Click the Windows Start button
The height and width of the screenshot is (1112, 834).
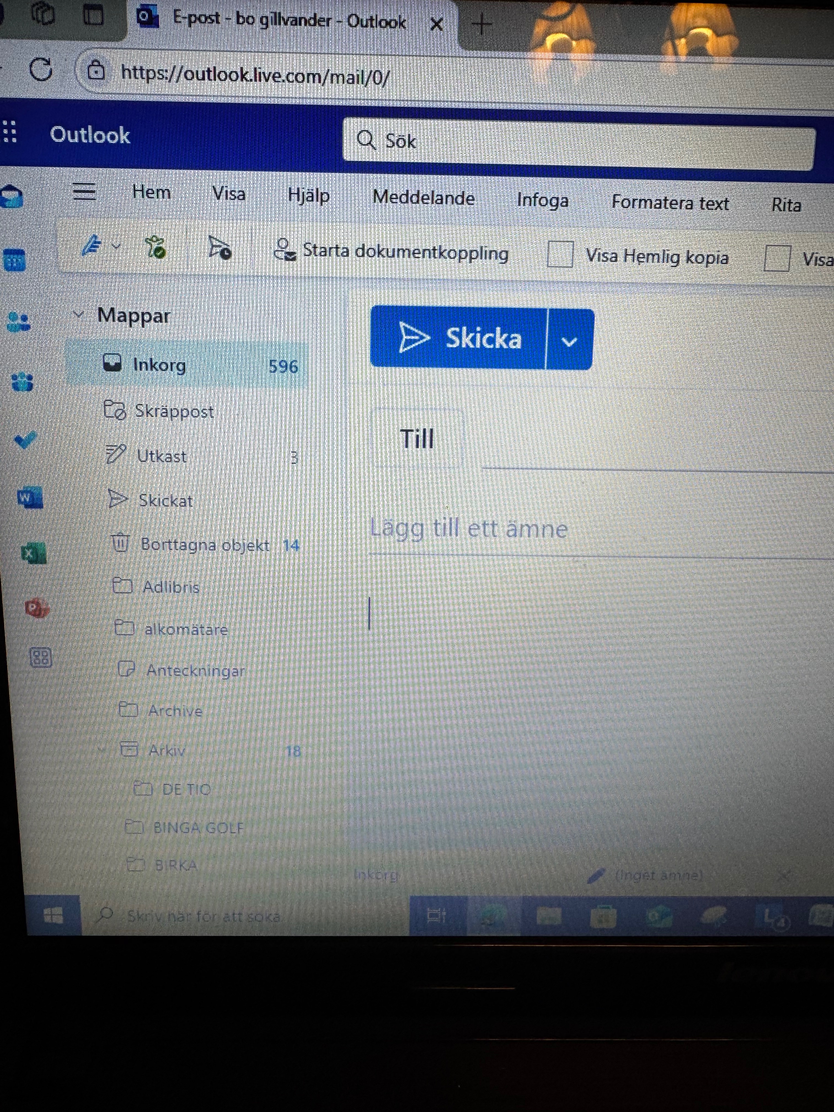(x=53, y=915)
